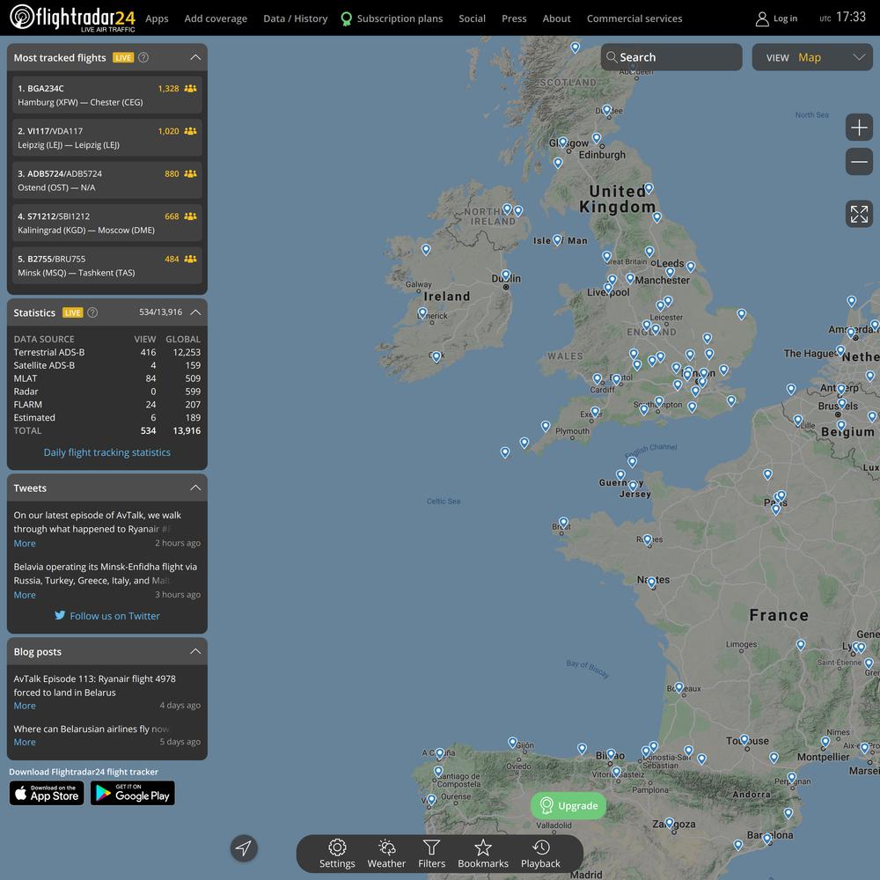Open the About menu
880x880 pixels.
(556, 18)
